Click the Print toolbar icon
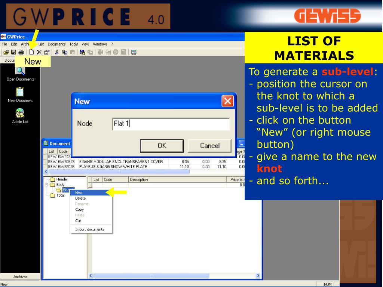383x287 pixels. [x=21, y=52]
